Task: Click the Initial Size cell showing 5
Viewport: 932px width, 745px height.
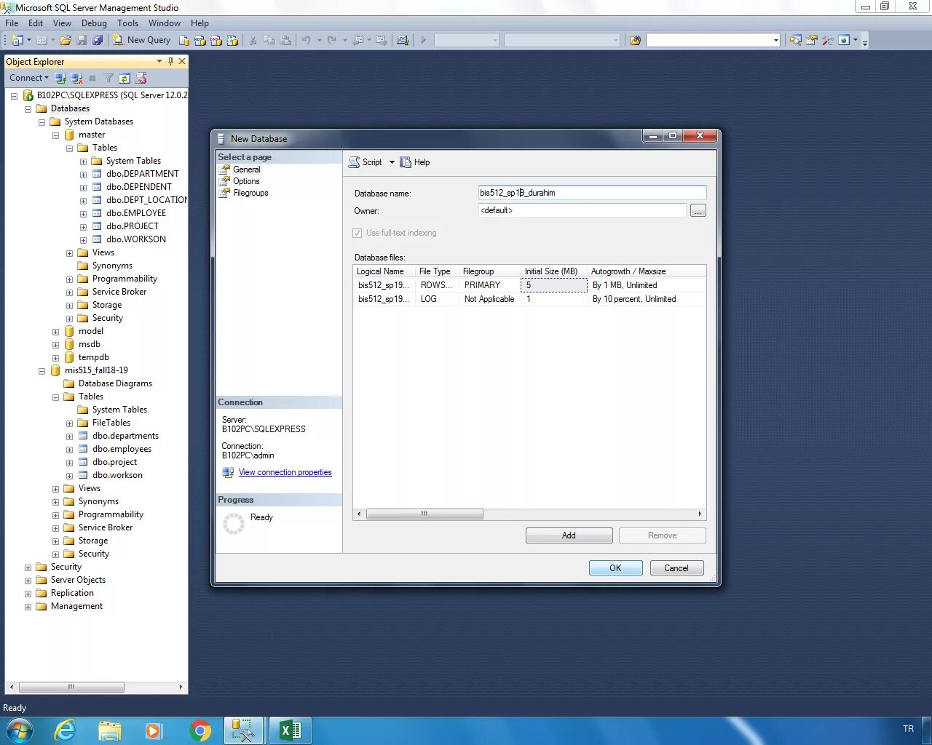Action: [x=553, y=285]
